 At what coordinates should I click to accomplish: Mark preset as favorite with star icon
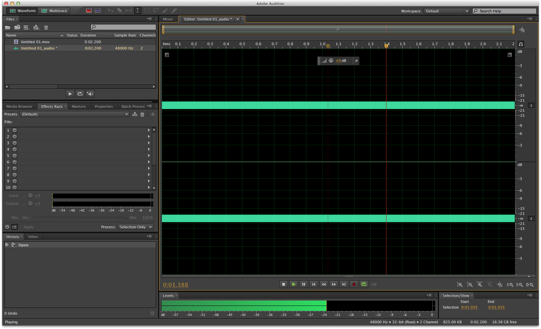(x=153, y=114)
